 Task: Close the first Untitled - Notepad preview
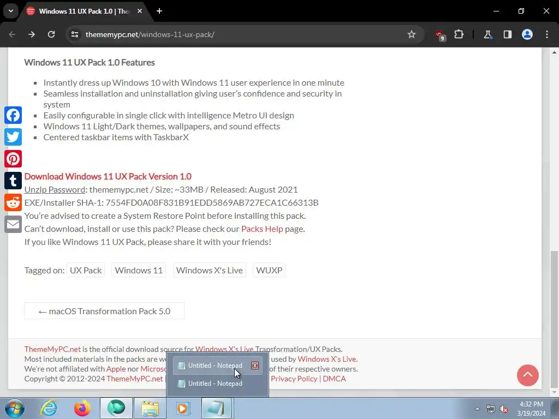click(254, 366)
